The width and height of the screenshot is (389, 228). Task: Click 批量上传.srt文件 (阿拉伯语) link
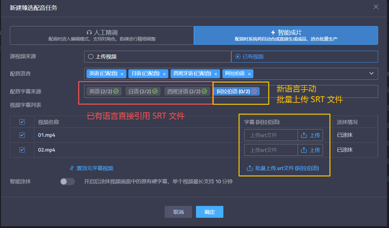pos(283,168)
